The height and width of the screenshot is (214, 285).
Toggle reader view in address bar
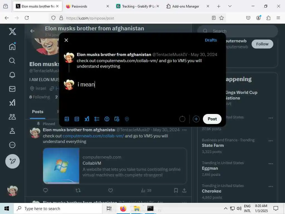pyautogui.click(x=214, y=18)
